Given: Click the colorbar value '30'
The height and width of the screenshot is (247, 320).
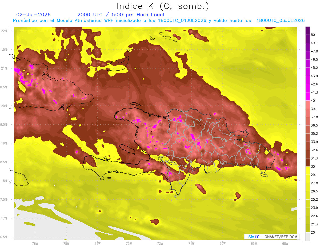Looking at the screenshot, I should tap(313, 167).
